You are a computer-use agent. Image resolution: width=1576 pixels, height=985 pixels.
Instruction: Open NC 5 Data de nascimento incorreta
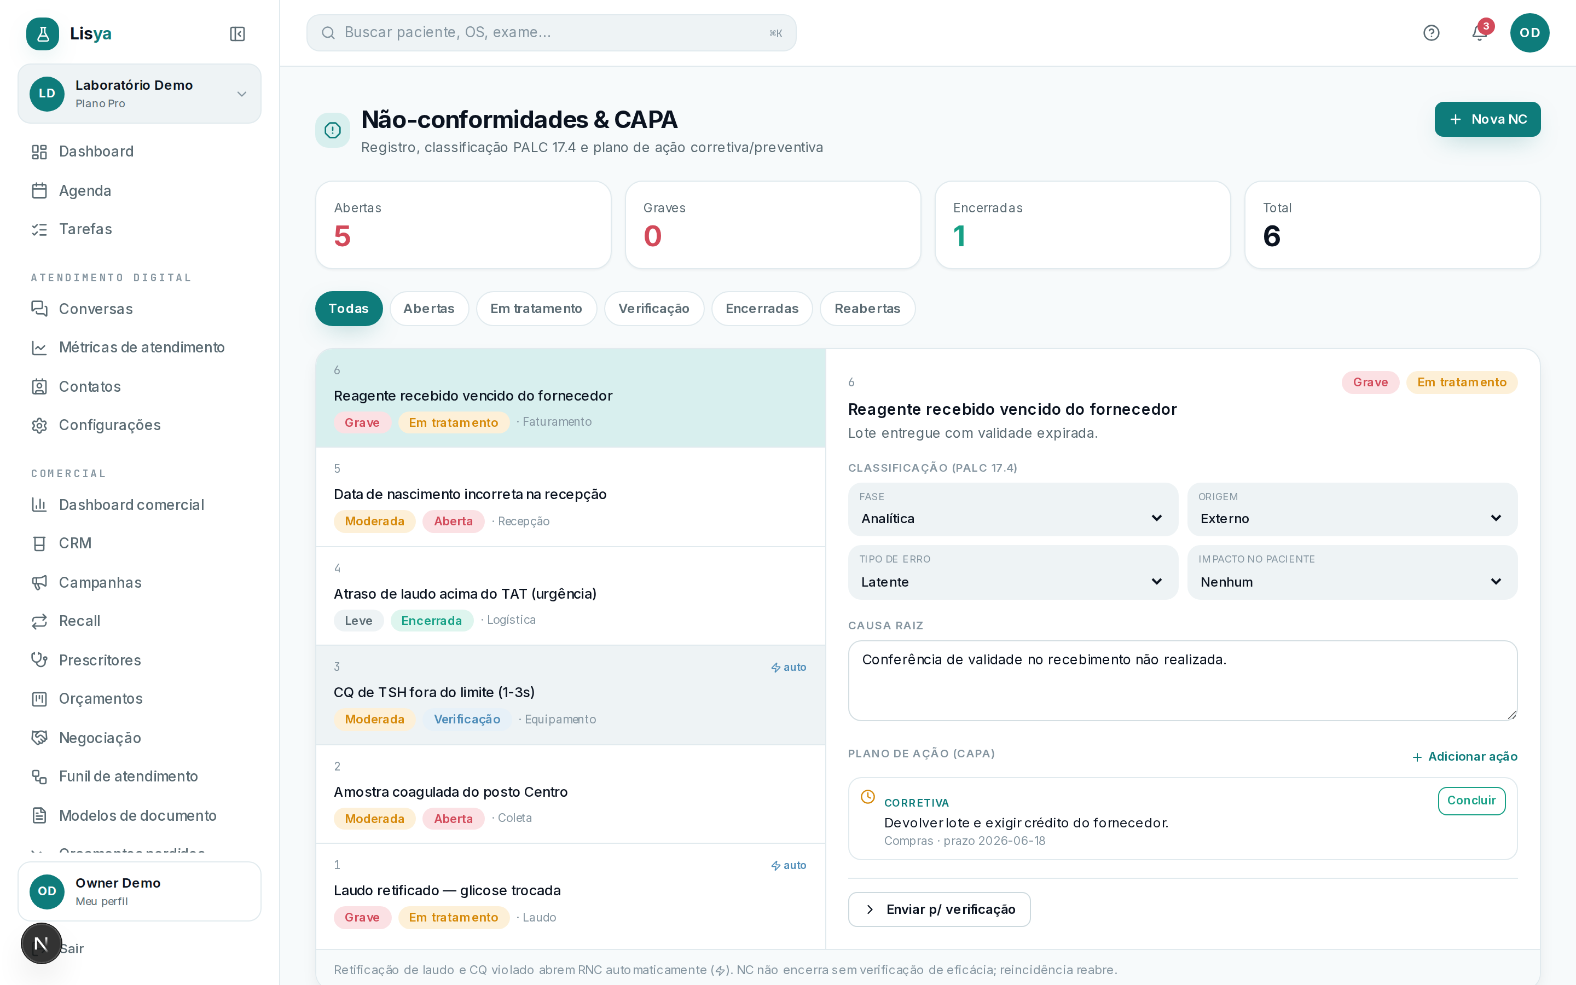[x=571, y=496]
